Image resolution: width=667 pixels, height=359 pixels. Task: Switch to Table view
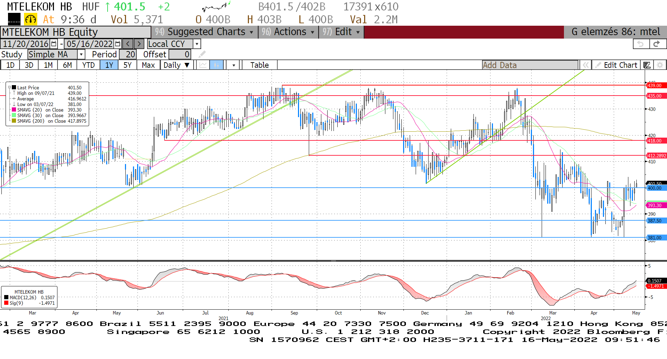point(259,65)
